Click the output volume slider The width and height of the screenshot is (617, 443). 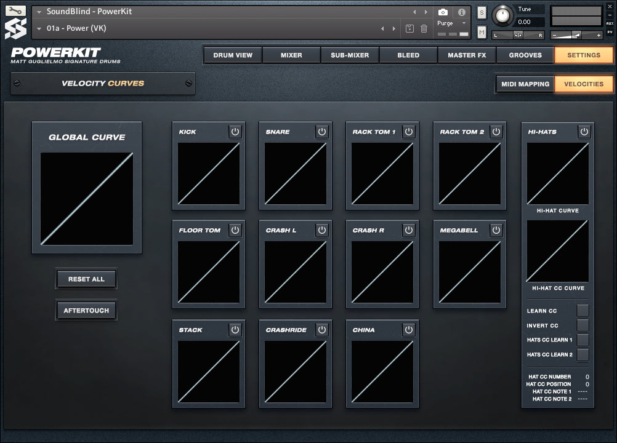[x=576, y=35]
